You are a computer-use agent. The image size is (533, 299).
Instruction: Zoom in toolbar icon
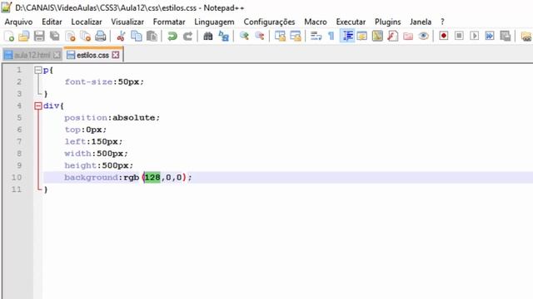(244, 36)
